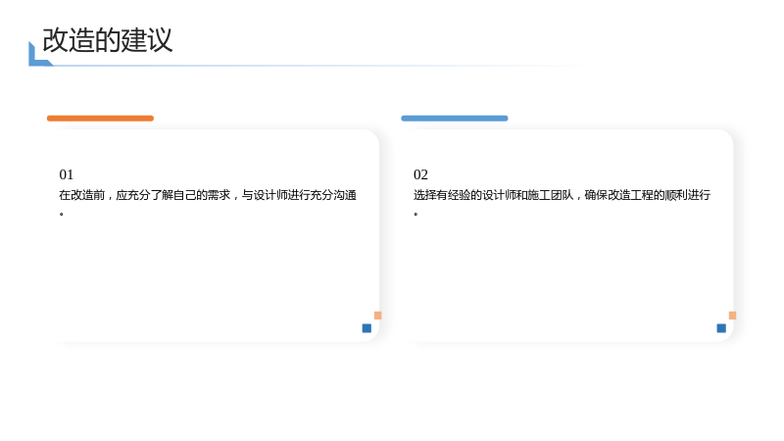Screen dimensions: 784x441
Task: Click the number 01 in left card
Action: click(x=66, y=174)
